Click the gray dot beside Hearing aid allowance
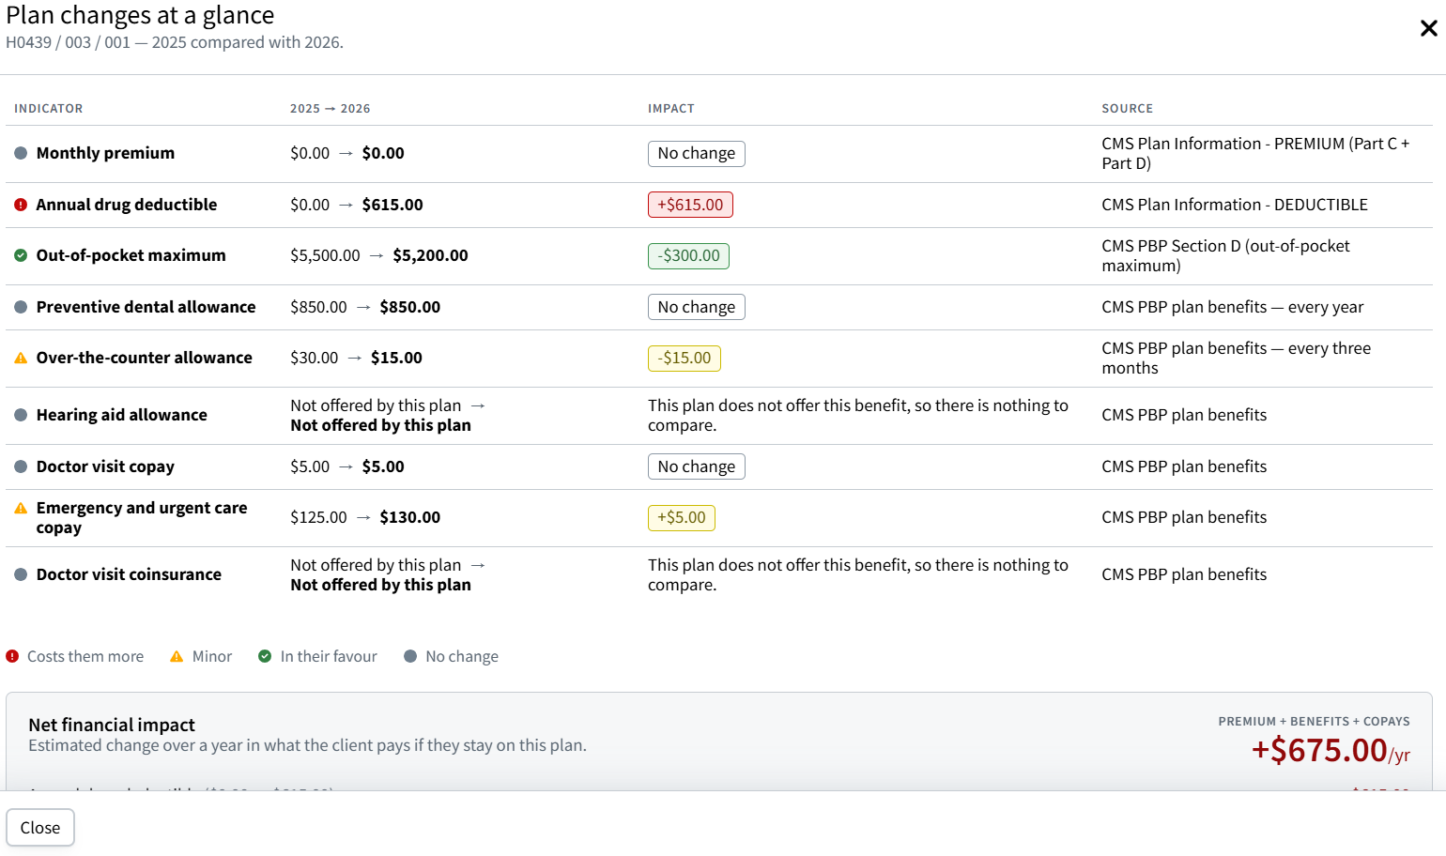This screenshot has height=856, width=1446. [21, 415]
